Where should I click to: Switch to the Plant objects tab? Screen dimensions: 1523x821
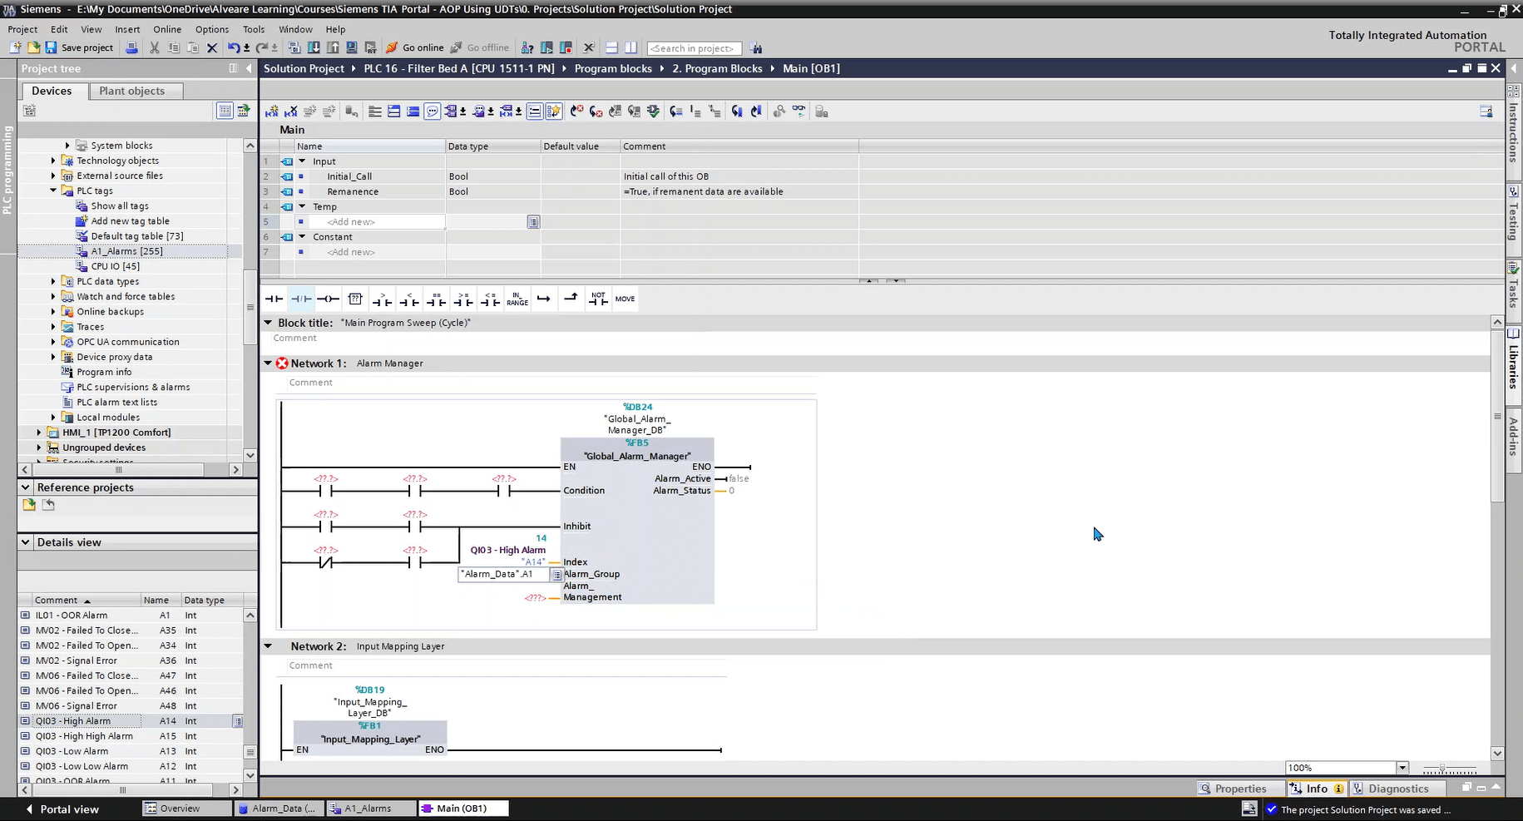click(x=131, y=91)
